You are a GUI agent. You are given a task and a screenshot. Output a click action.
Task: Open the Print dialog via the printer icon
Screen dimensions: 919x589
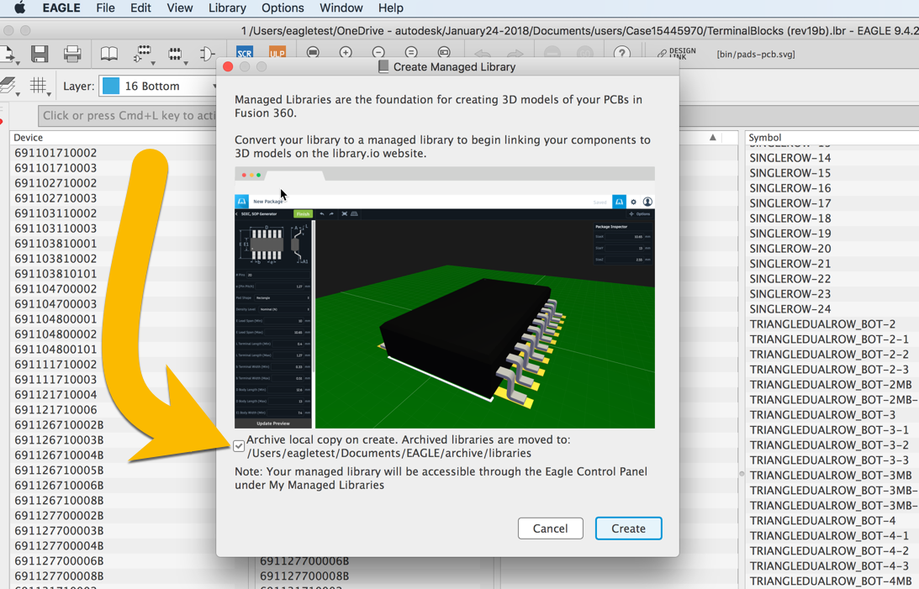click(x=73, y=53)
